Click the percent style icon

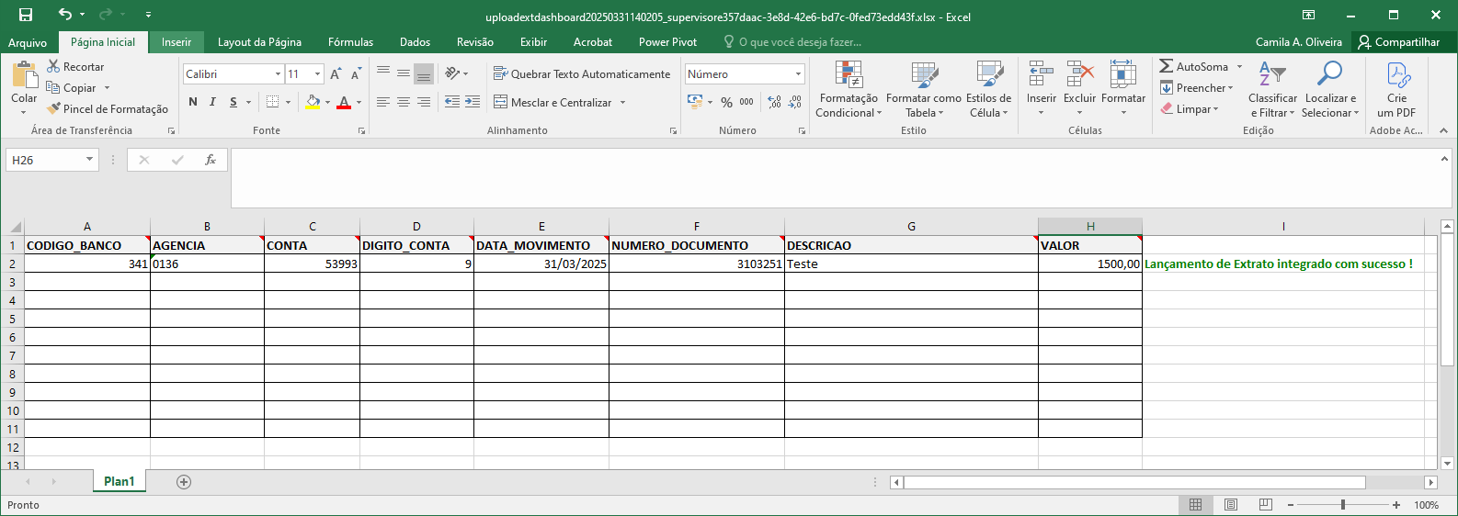point(726,102)
